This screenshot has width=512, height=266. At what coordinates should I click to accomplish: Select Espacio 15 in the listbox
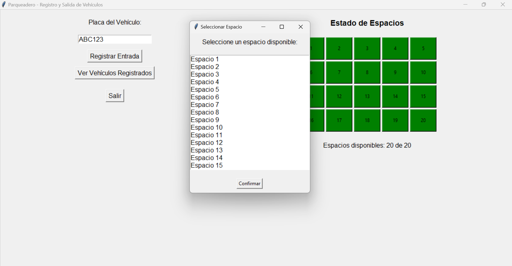click(x=250, y=165)
